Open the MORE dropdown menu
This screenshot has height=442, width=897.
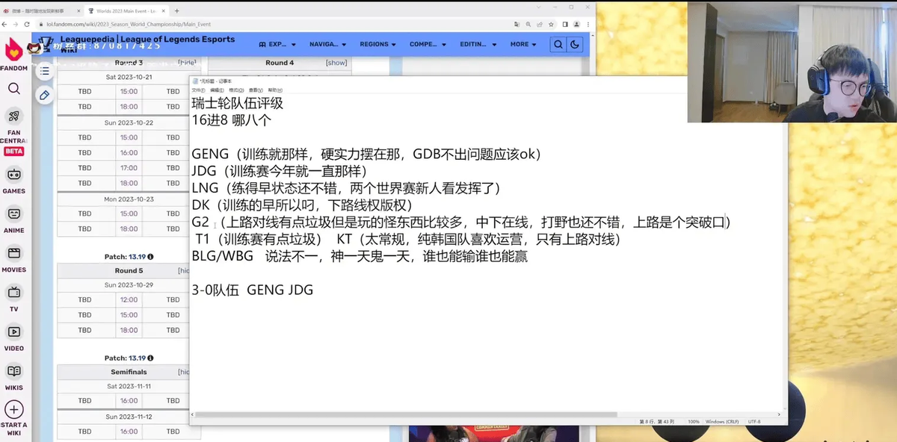[523, 44]
